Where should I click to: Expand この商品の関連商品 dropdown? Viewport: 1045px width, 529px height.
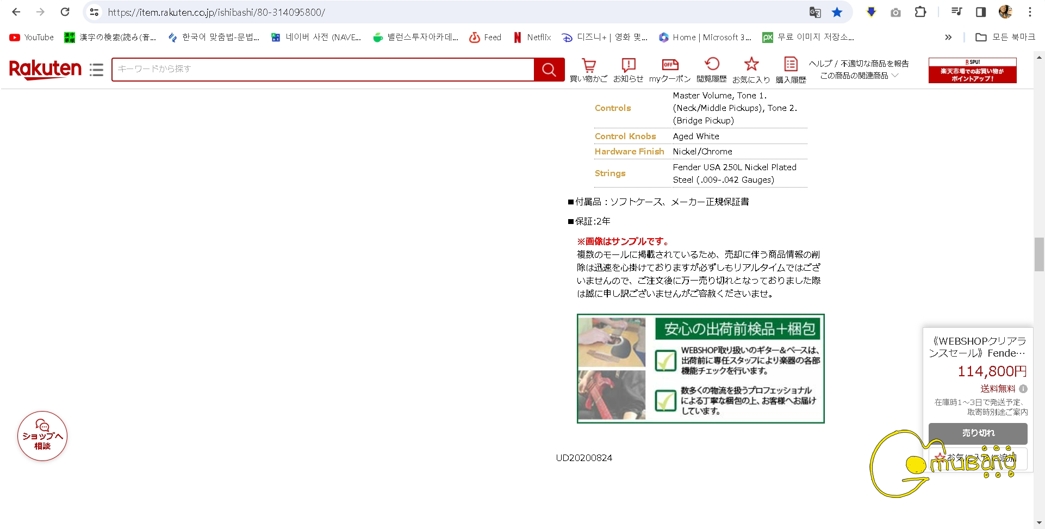(859, 76)
